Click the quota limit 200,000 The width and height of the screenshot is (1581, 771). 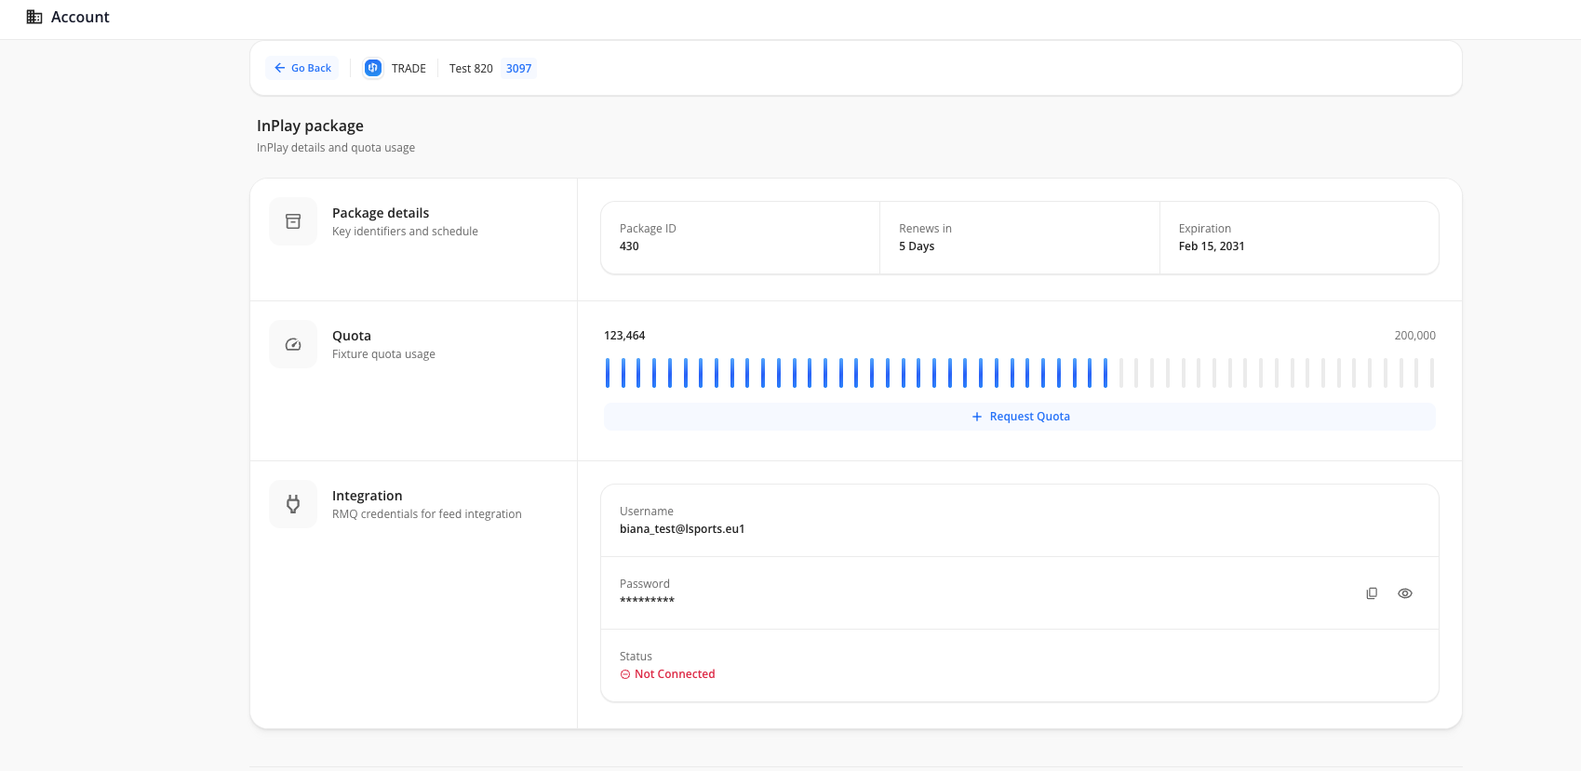1414,336
